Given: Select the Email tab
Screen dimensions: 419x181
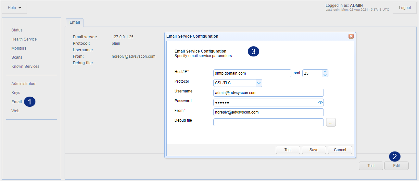Looking at the screenshot, I should pos(75,22).
